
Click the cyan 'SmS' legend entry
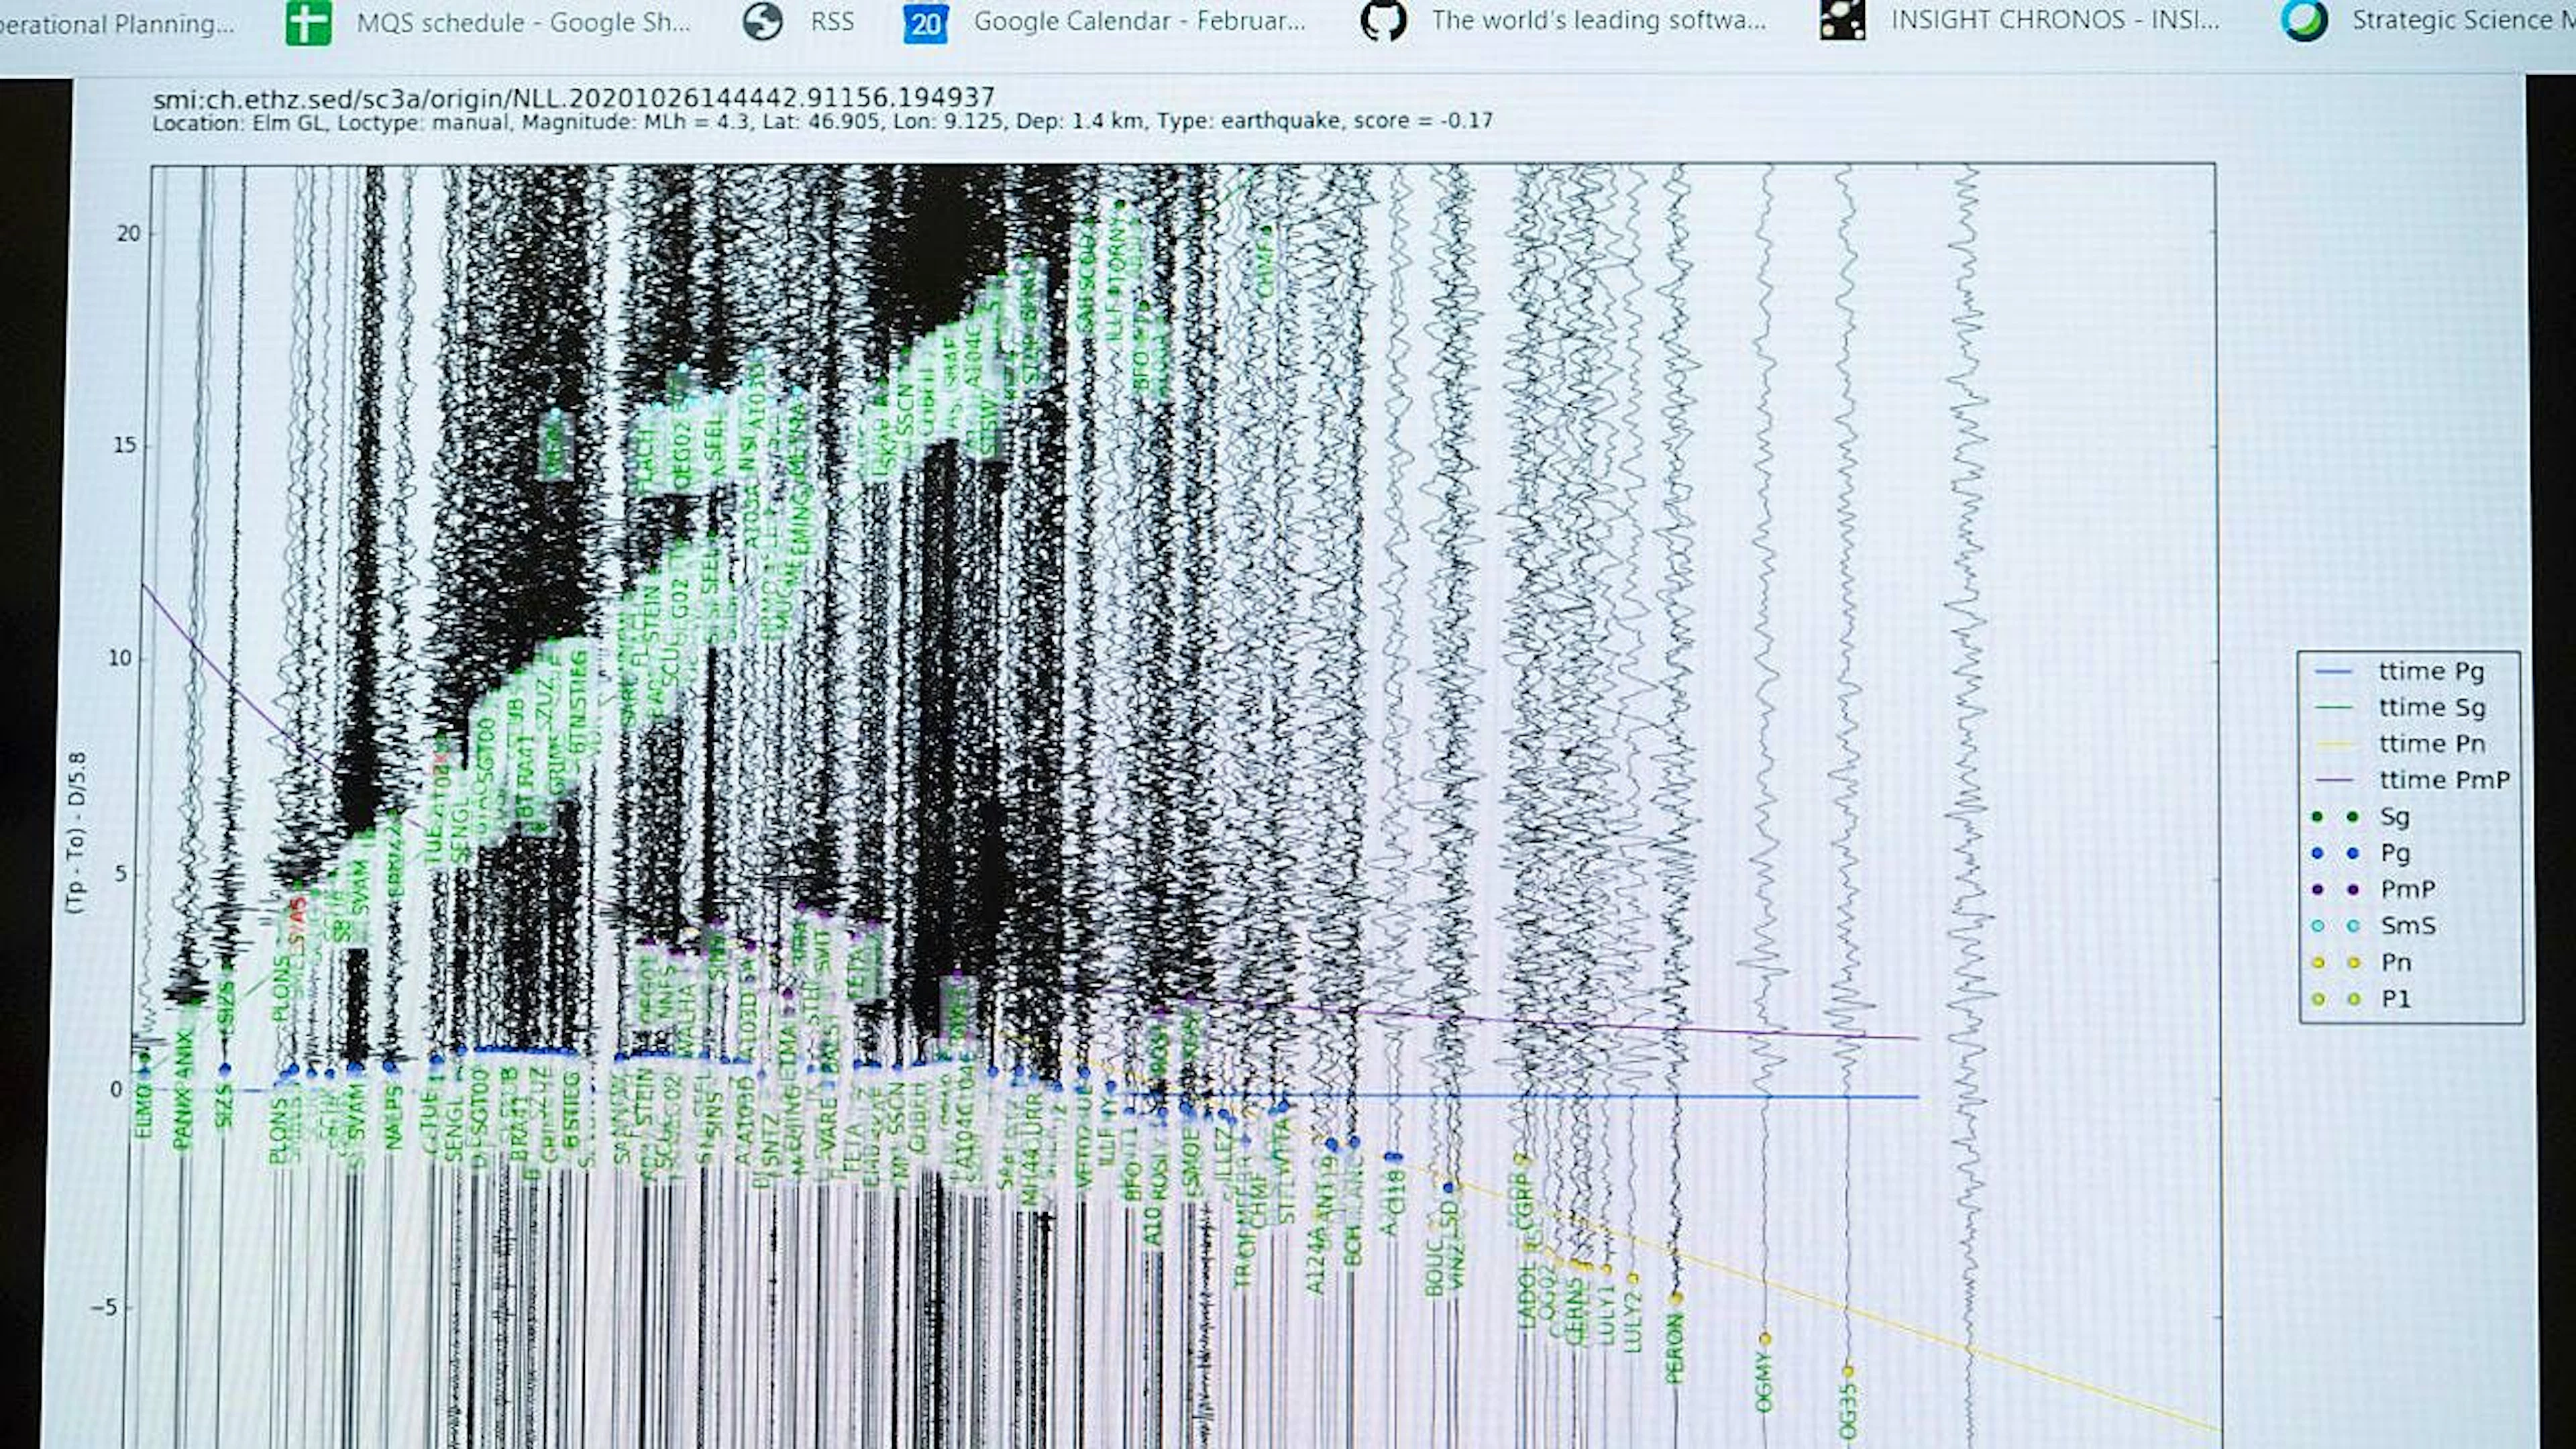(2374, 926)
